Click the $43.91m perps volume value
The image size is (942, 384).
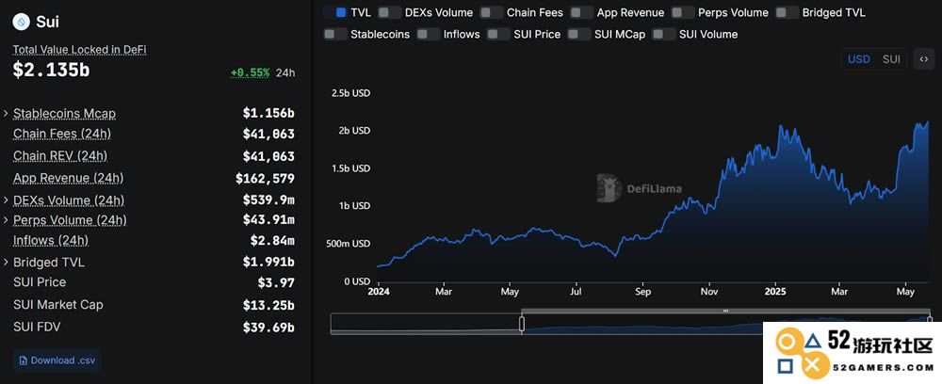click(x=268, y=220)
